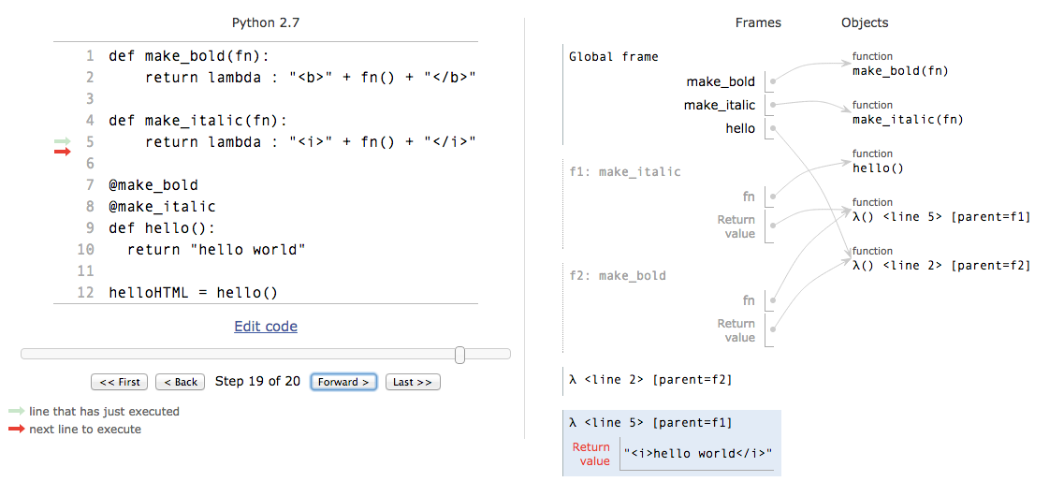Step backward using the < Back button
The height and width of the screenshot is (496, 1064).
(x=180, y=382)
